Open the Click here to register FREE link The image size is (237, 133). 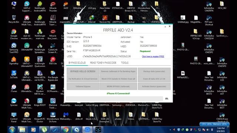[x=153, y=57]
